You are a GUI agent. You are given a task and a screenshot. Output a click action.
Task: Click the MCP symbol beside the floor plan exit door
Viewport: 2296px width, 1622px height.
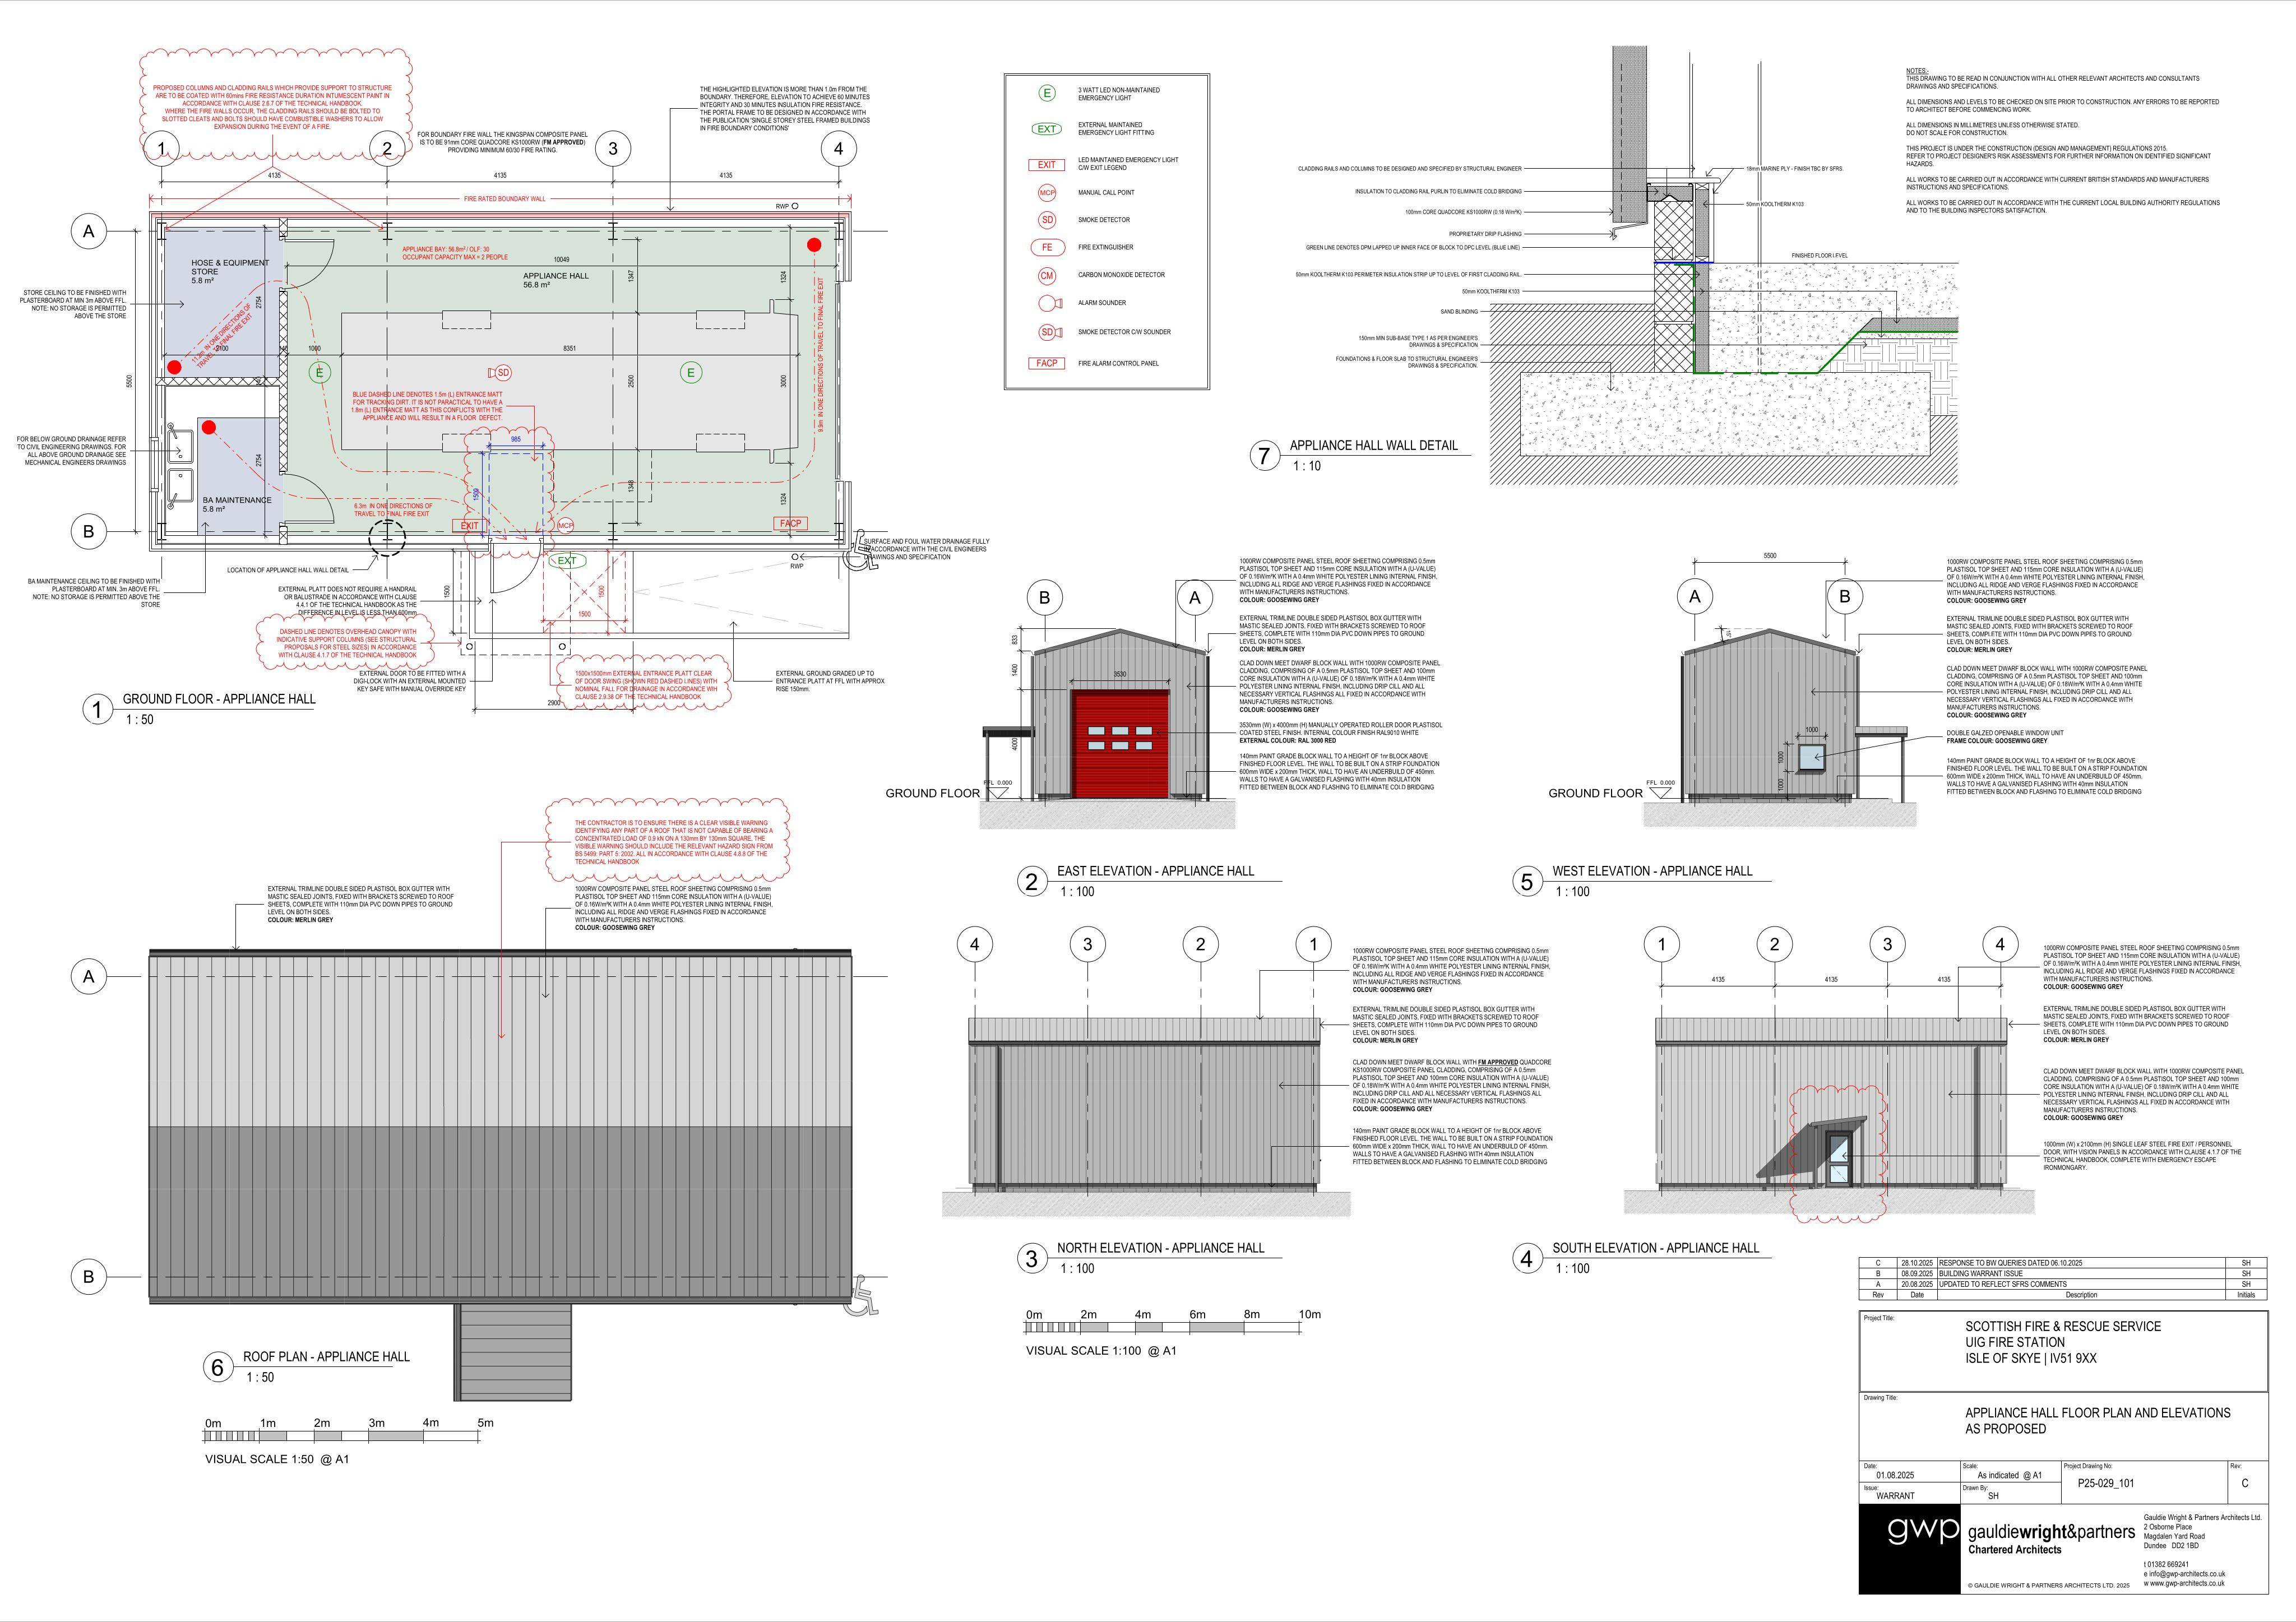[x=565, y=525]
